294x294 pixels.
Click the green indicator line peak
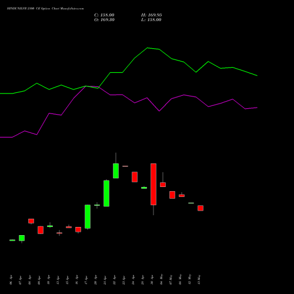[x=148, y=48]
